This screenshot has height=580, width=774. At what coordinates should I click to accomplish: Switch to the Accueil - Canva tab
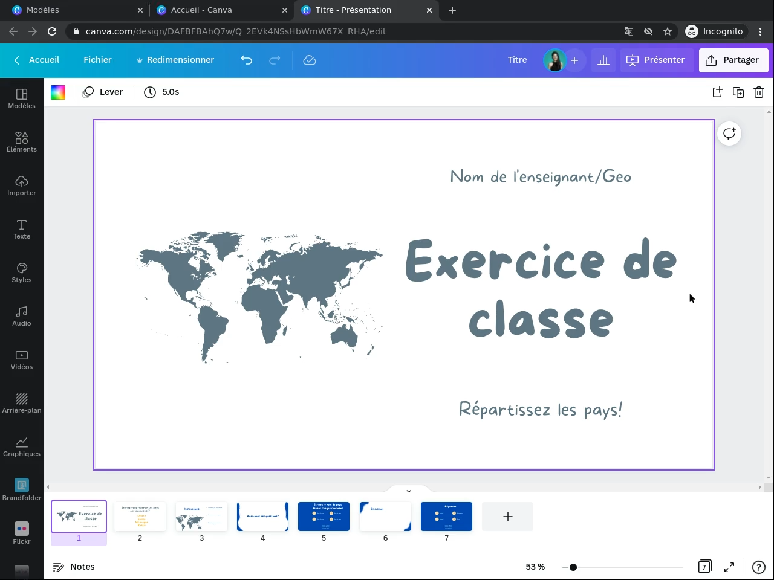(221, 10)
